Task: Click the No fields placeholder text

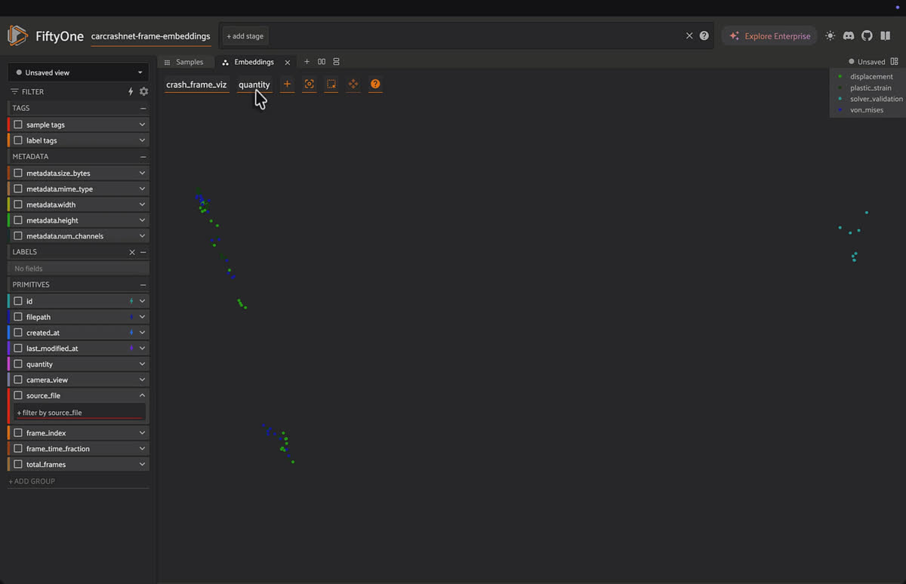Action: [29, 269]
